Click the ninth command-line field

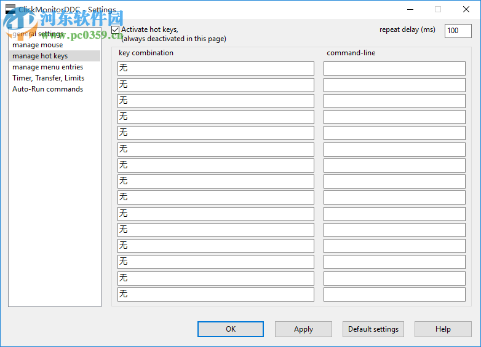[x=394, y=197]
